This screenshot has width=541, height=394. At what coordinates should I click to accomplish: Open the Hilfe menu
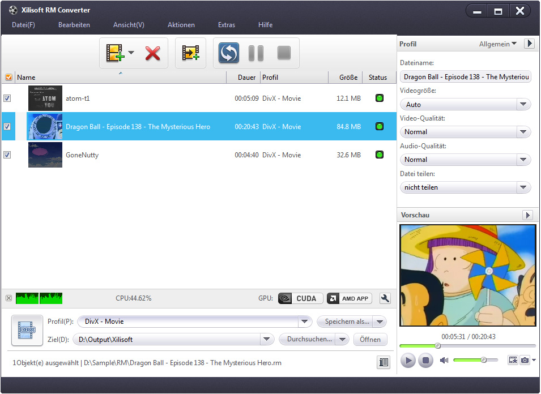[x=265, y=25]
